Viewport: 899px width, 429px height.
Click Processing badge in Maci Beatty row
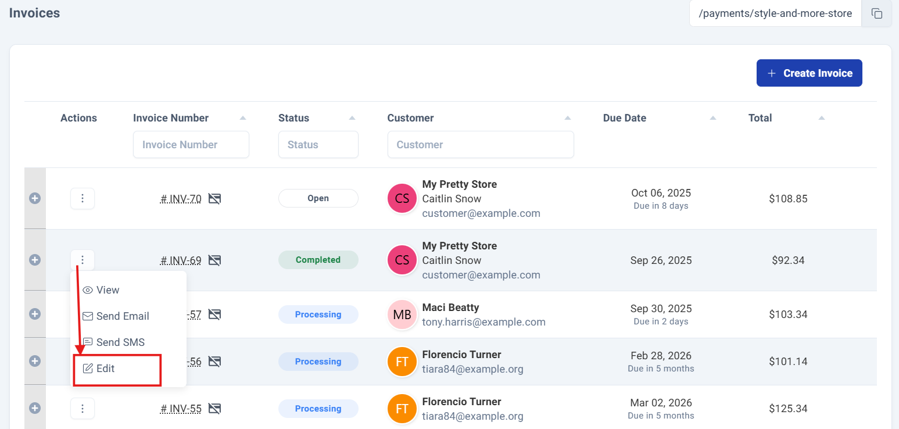[x=318, y=314]
